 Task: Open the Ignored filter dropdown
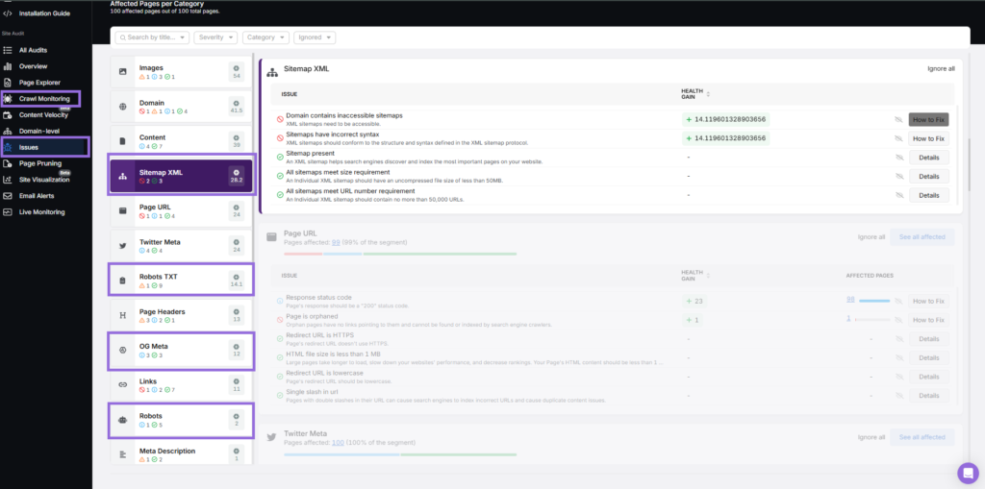pyautogui.click(x=315, y=37)
